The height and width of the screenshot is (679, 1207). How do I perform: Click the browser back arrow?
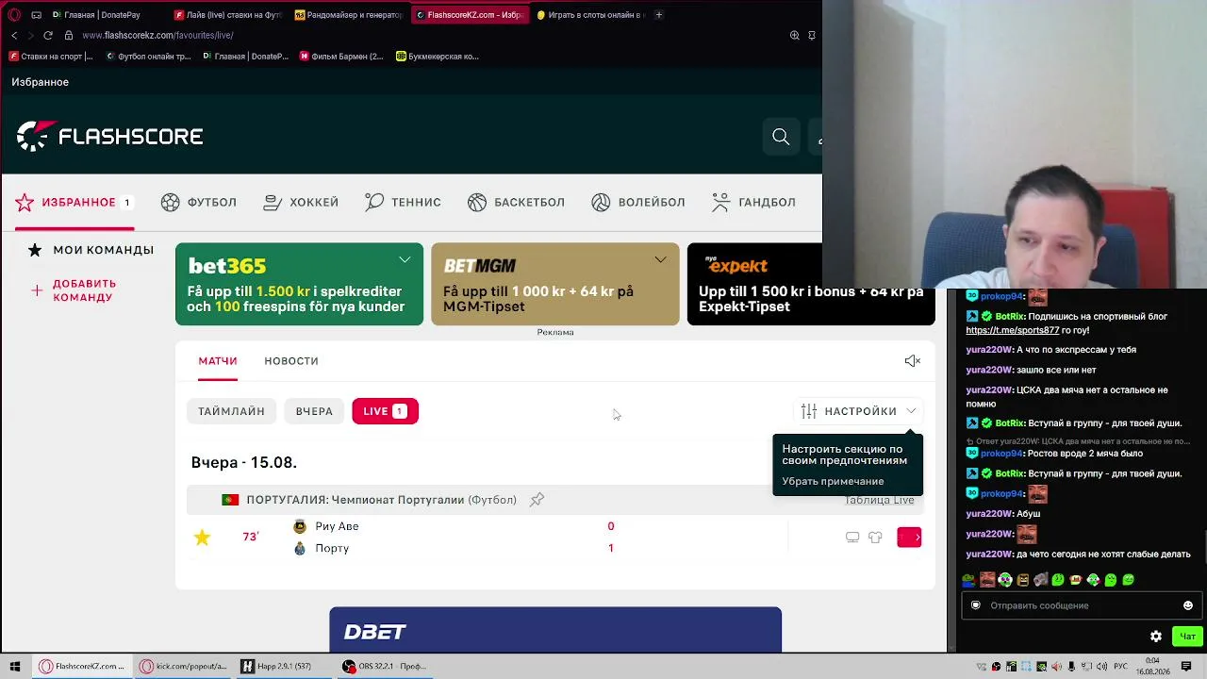click(14, 36)
